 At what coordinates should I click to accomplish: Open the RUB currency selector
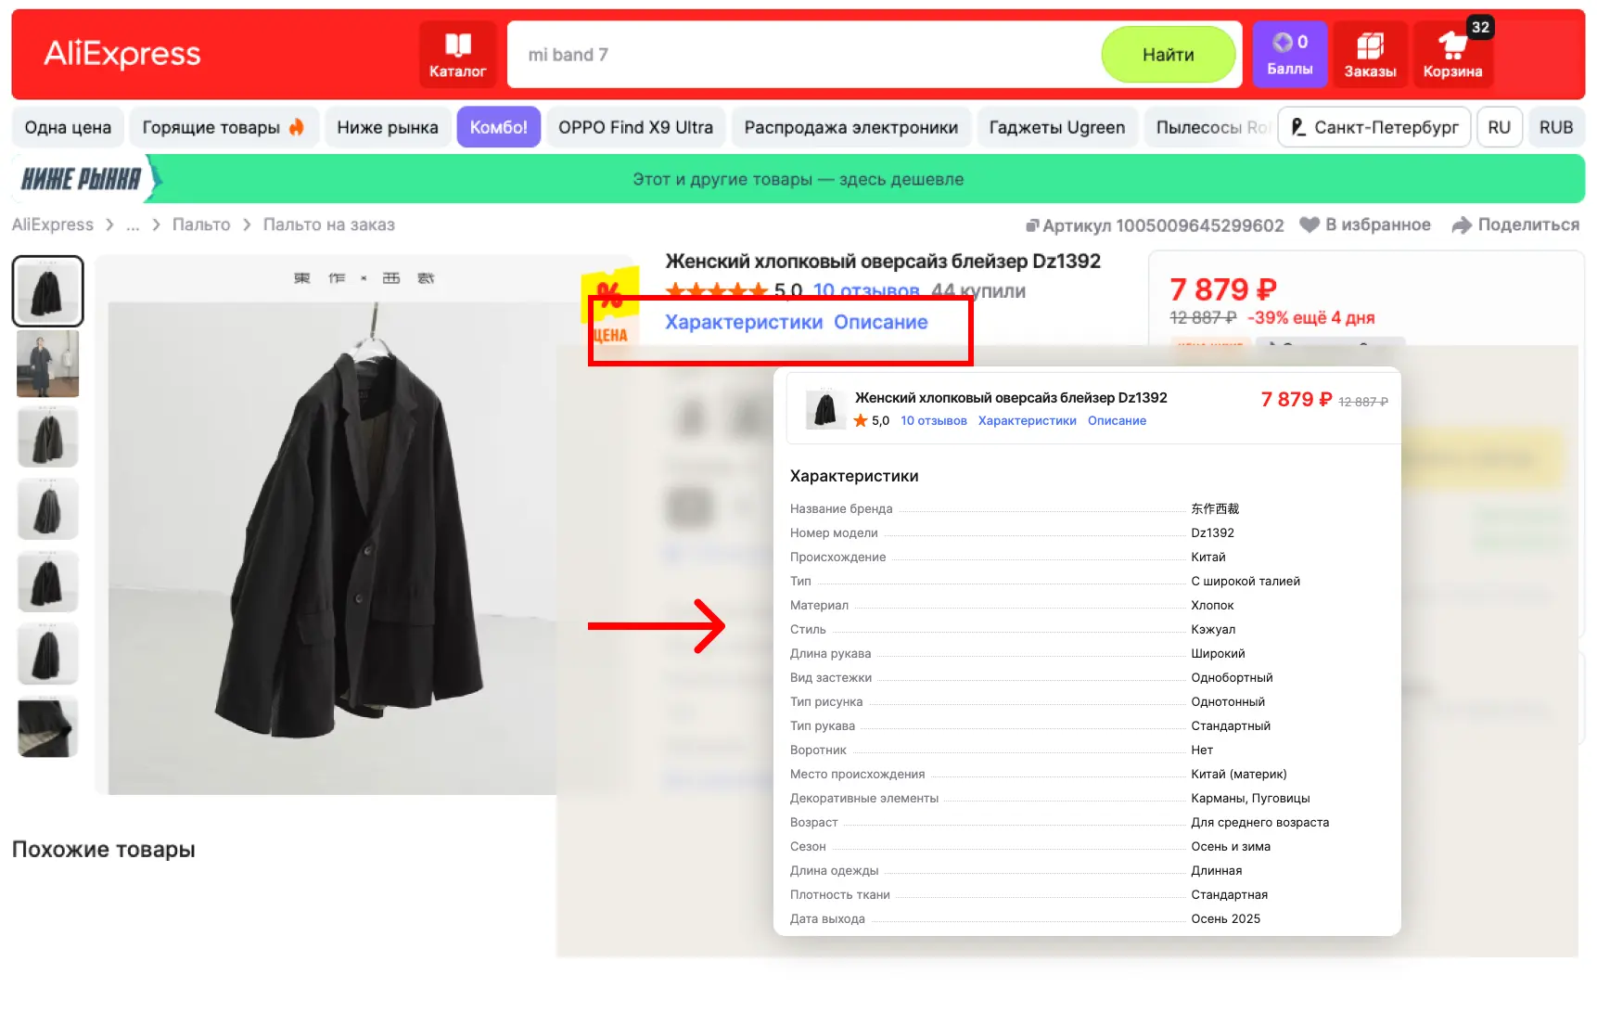[x=1555, y=127]
